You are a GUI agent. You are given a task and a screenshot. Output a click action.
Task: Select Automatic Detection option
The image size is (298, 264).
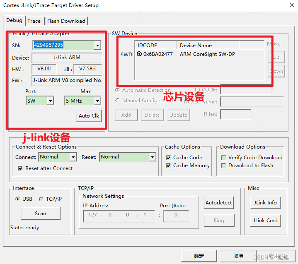118,90
